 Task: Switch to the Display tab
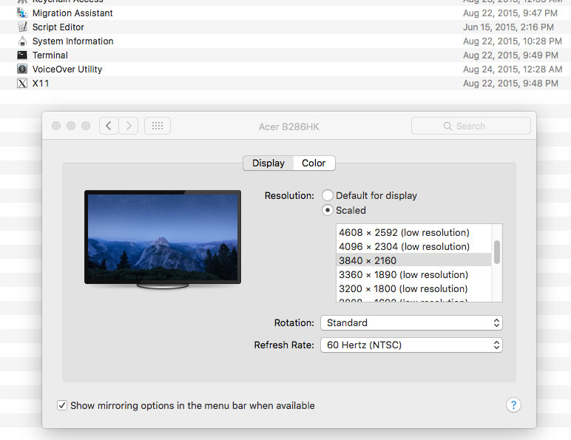click(268, 163)
